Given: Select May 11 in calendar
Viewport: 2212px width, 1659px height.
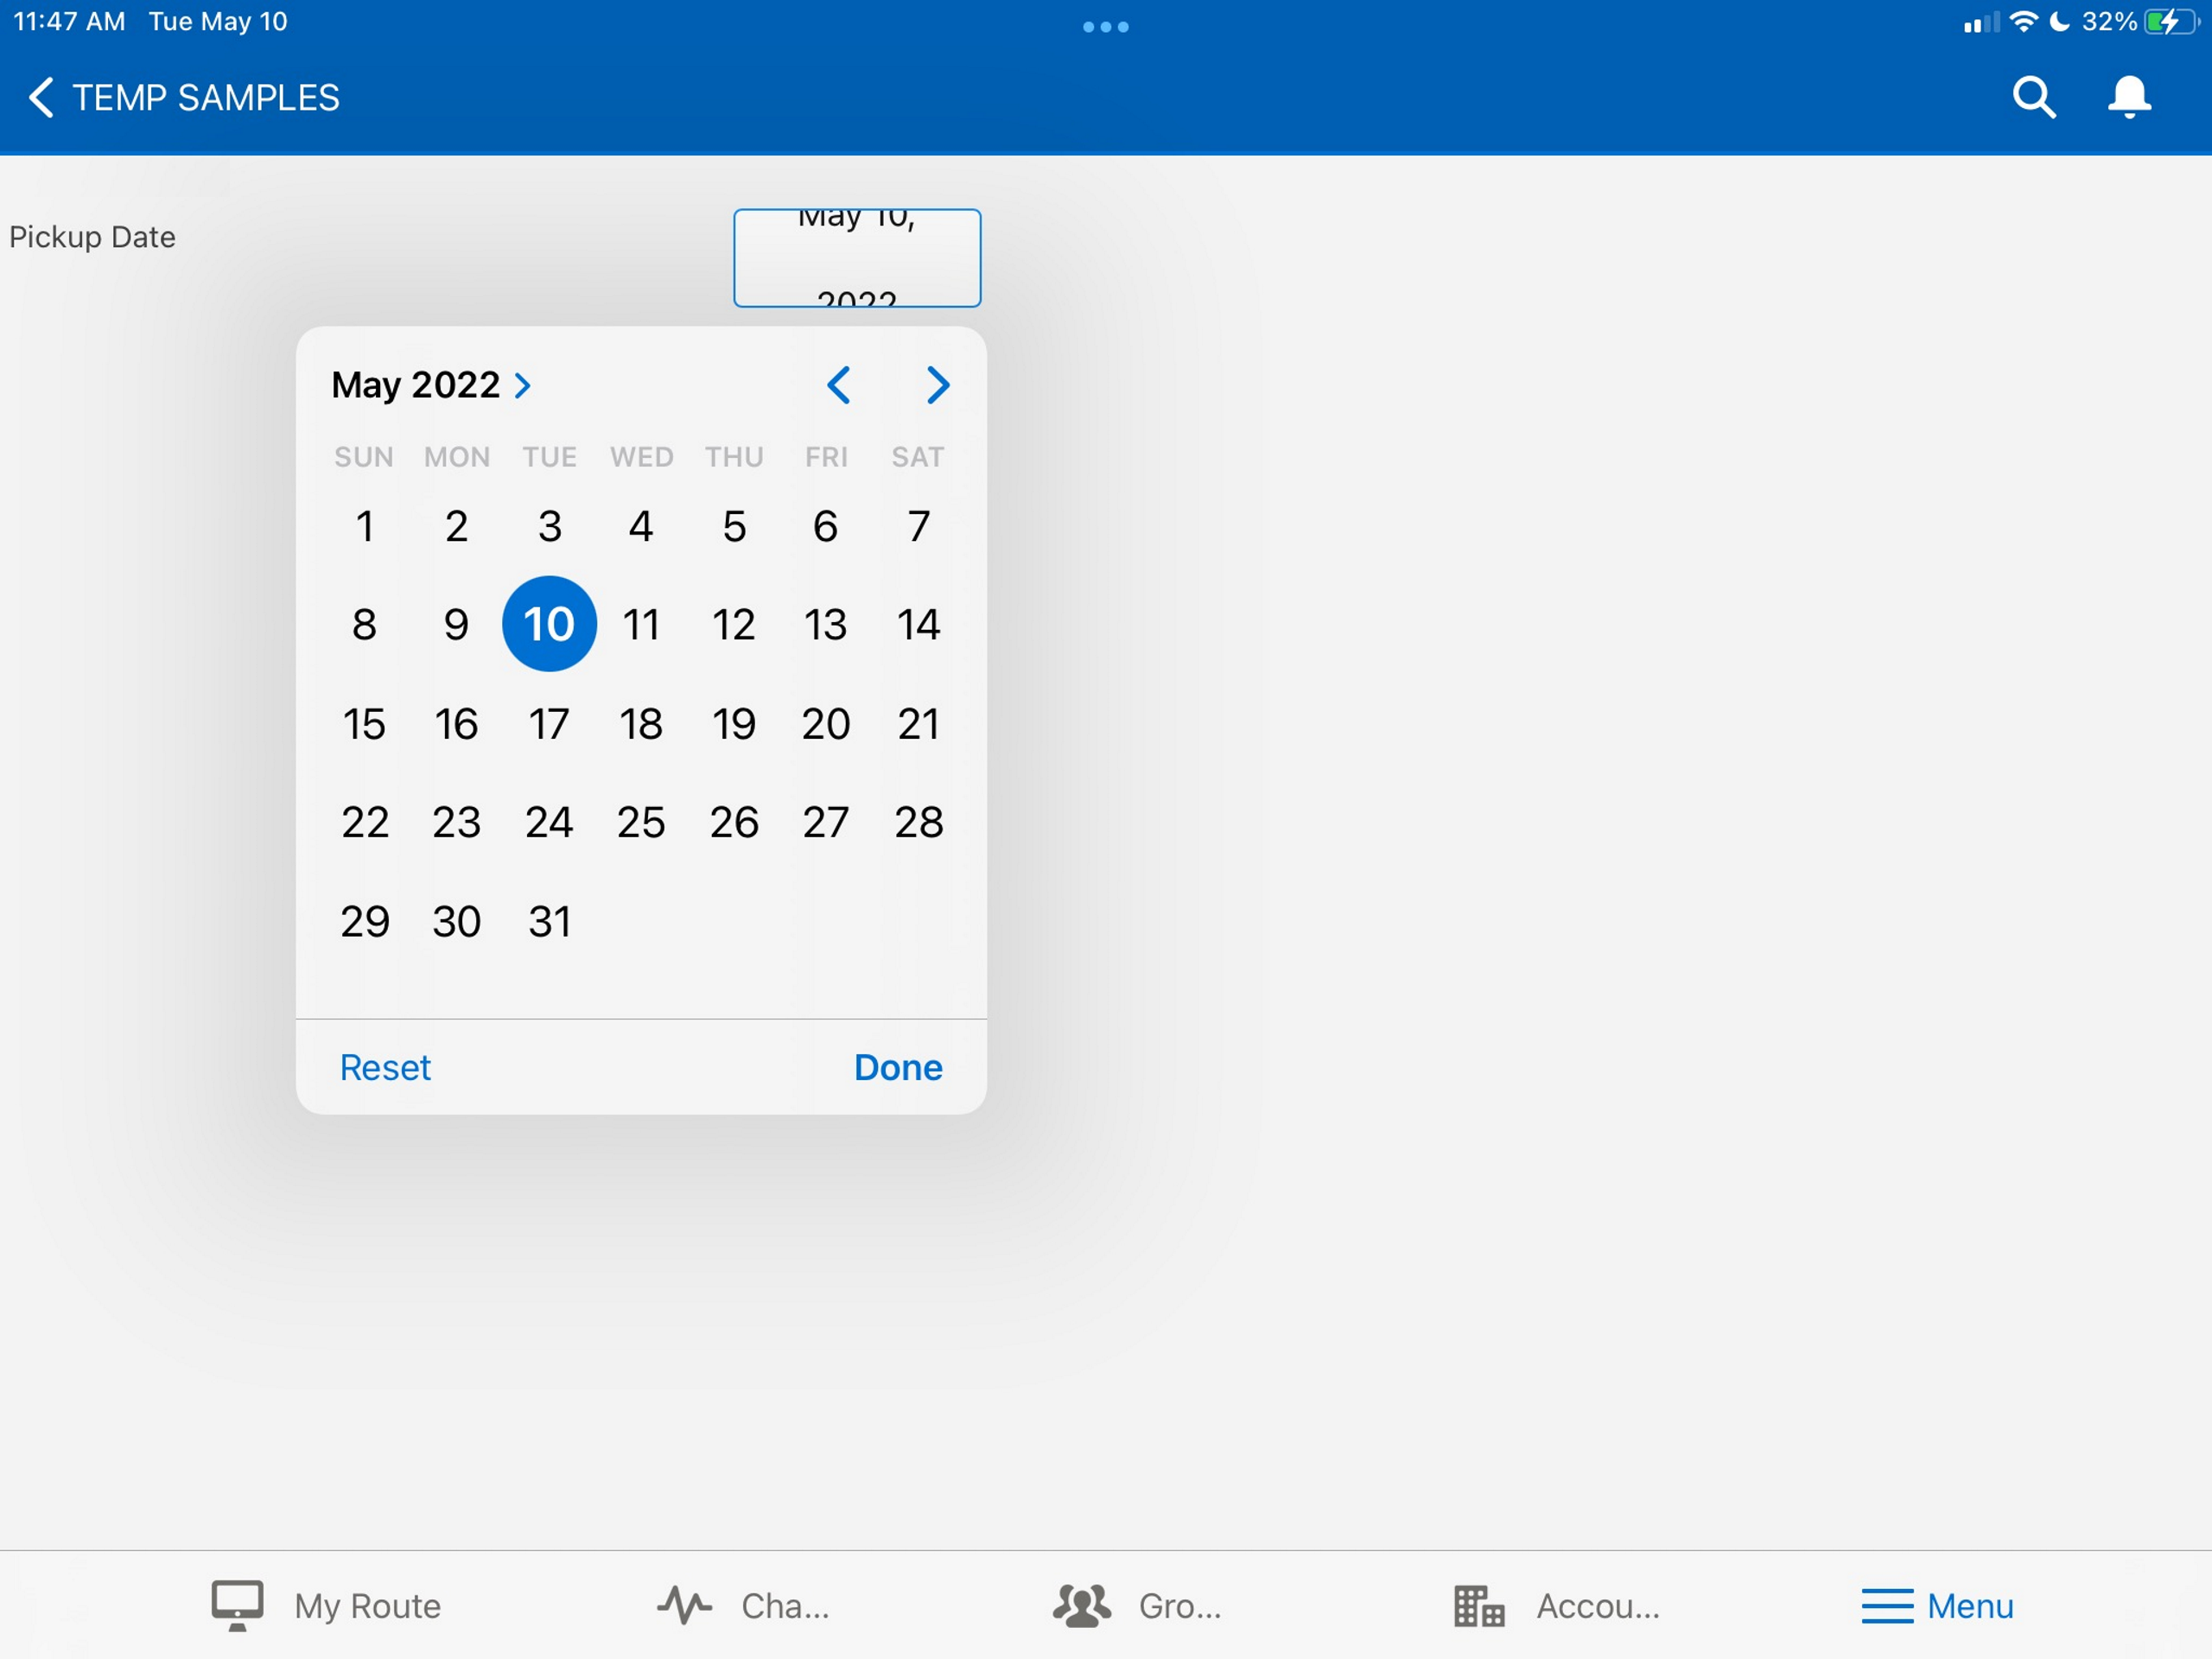Looking at the screenshot, I should pos(641,625).
